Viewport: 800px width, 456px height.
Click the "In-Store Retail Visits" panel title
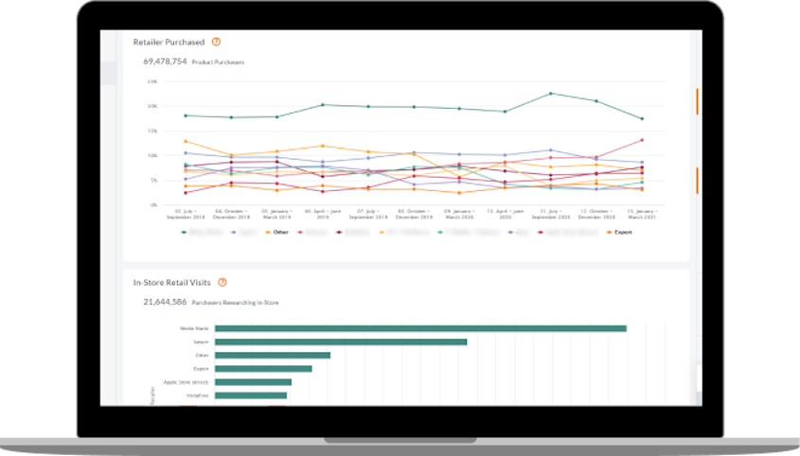(173, 282)
